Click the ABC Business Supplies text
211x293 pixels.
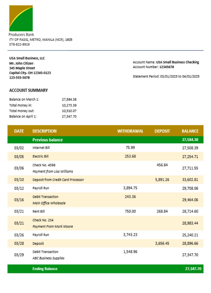point(48,258)
